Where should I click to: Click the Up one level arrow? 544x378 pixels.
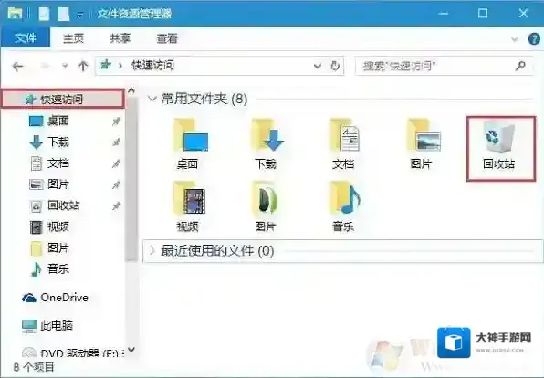(83, 66)
